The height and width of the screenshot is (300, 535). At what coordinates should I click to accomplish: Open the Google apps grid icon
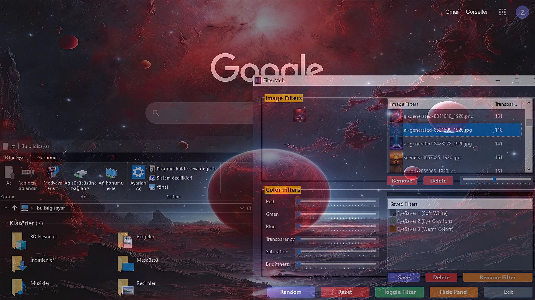point(502,12)
